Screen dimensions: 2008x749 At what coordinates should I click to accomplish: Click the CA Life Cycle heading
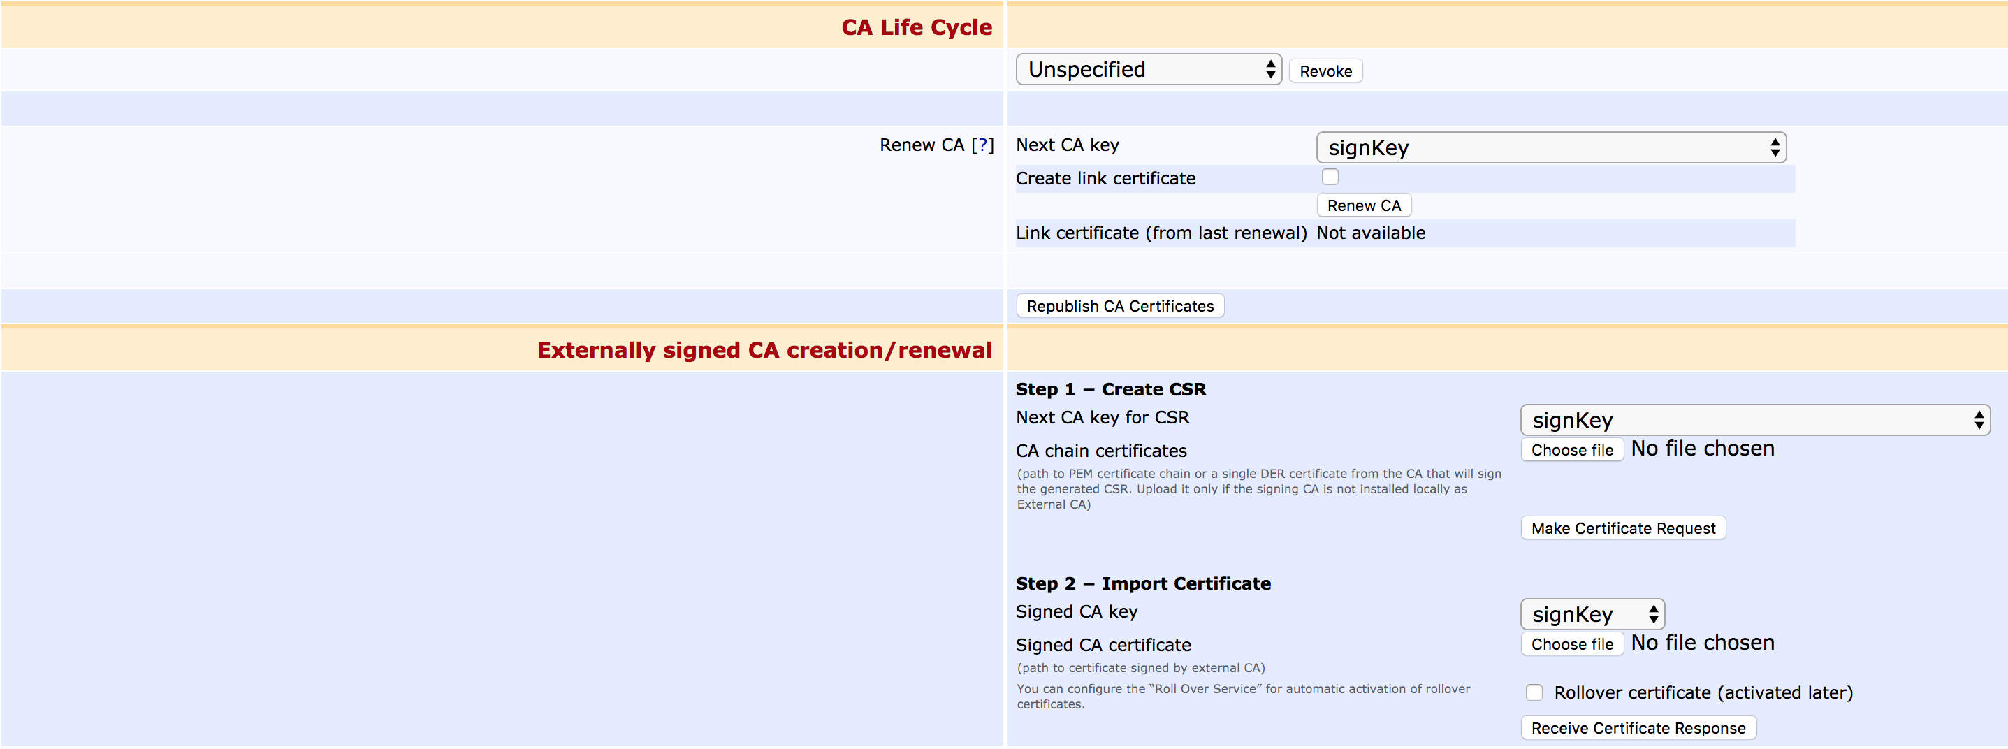pyautogui.click(x=916, y=27)
